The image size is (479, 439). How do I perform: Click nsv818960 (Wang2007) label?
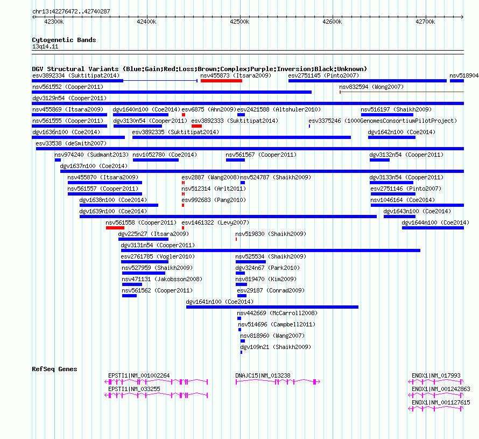coord(272,336)
